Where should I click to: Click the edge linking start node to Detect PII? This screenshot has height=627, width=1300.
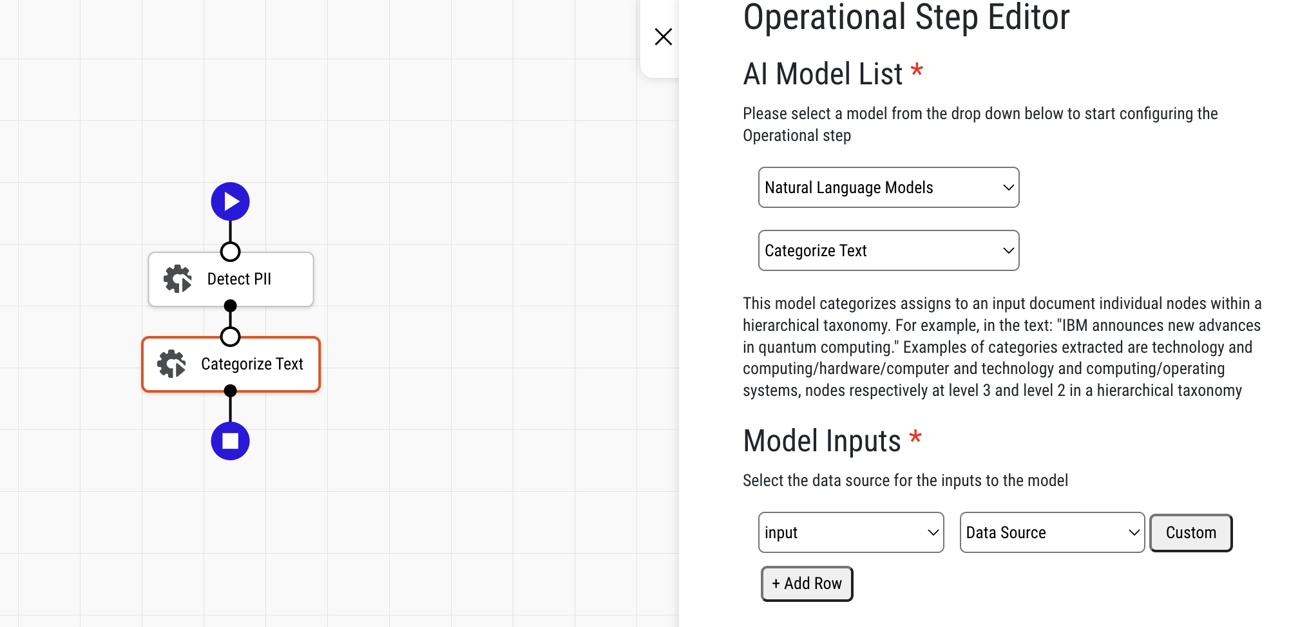coord(230,232)
